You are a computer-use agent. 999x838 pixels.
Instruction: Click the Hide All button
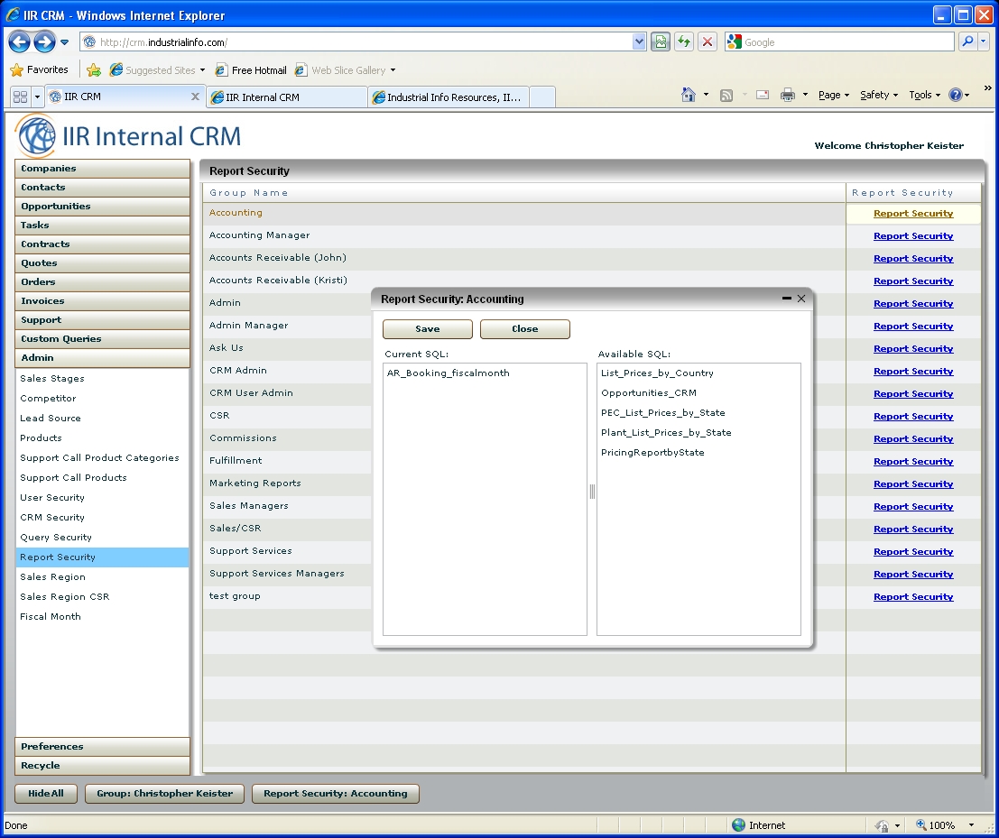pos(45,794)
